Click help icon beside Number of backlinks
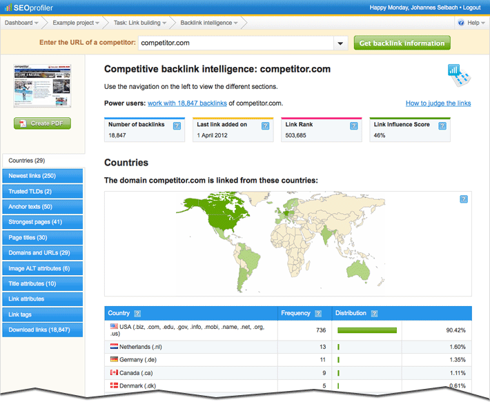The width and height of the screenshot is (490, 402). pyautogui.click(x=177, y=126)
